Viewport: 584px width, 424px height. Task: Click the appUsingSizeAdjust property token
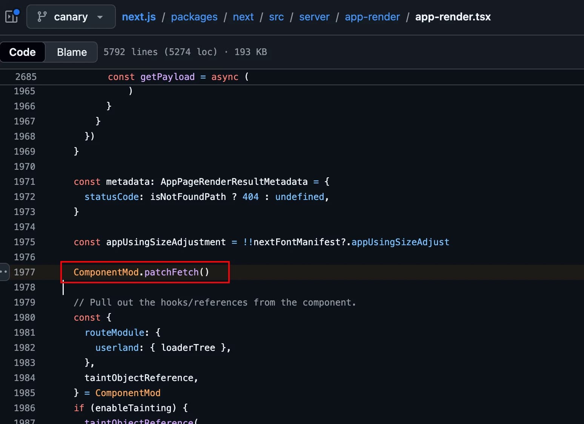coord(400,242)
